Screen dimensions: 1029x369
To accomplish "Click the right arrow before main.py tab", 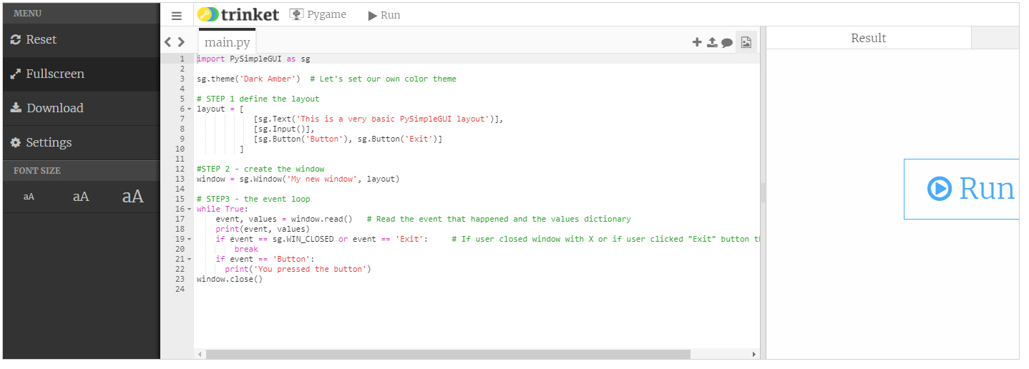I will 182,42.
